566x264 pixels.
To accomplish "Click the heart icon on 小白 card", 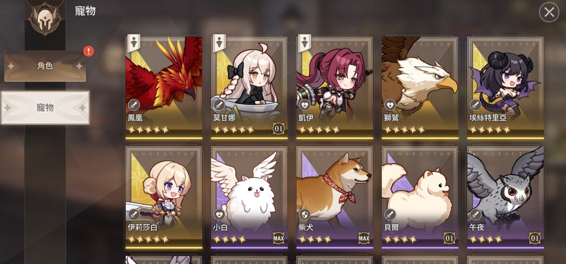I will [219, 215].
